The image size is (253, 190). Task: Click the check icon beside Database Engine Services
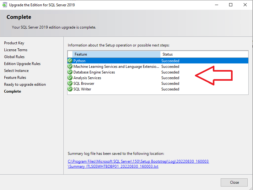[x=70, y=72]
